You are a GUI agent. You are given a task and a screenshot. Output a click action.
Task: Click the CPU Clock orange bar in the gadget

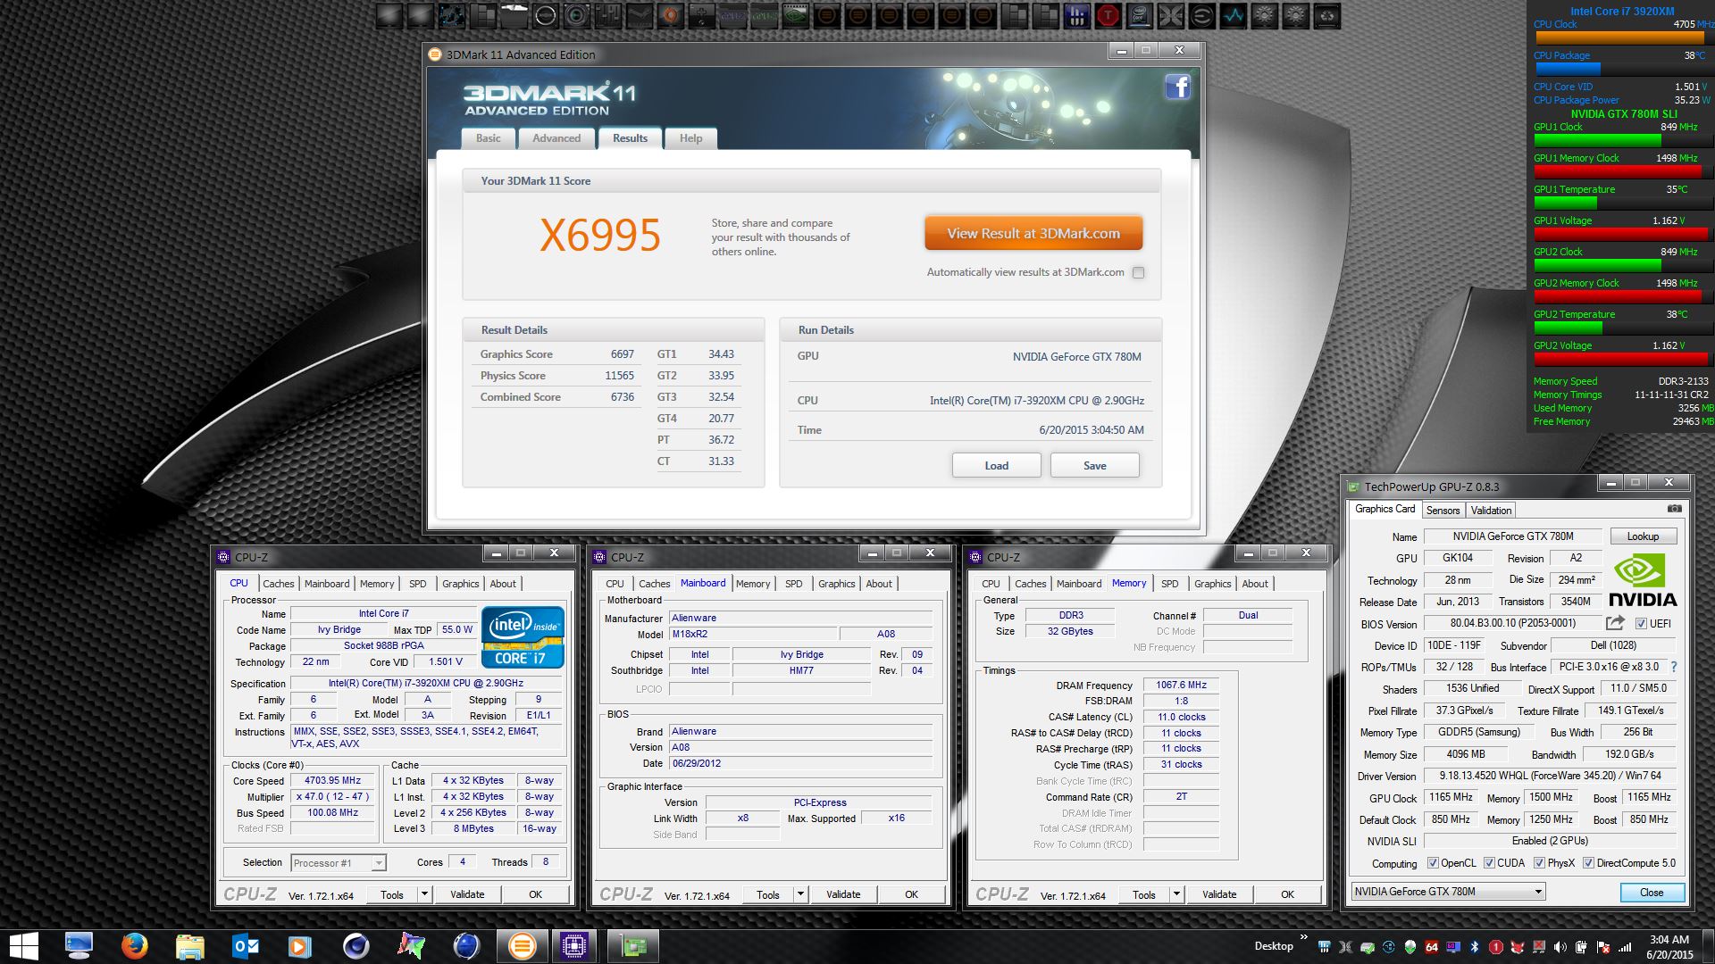tap(1619, 37)
